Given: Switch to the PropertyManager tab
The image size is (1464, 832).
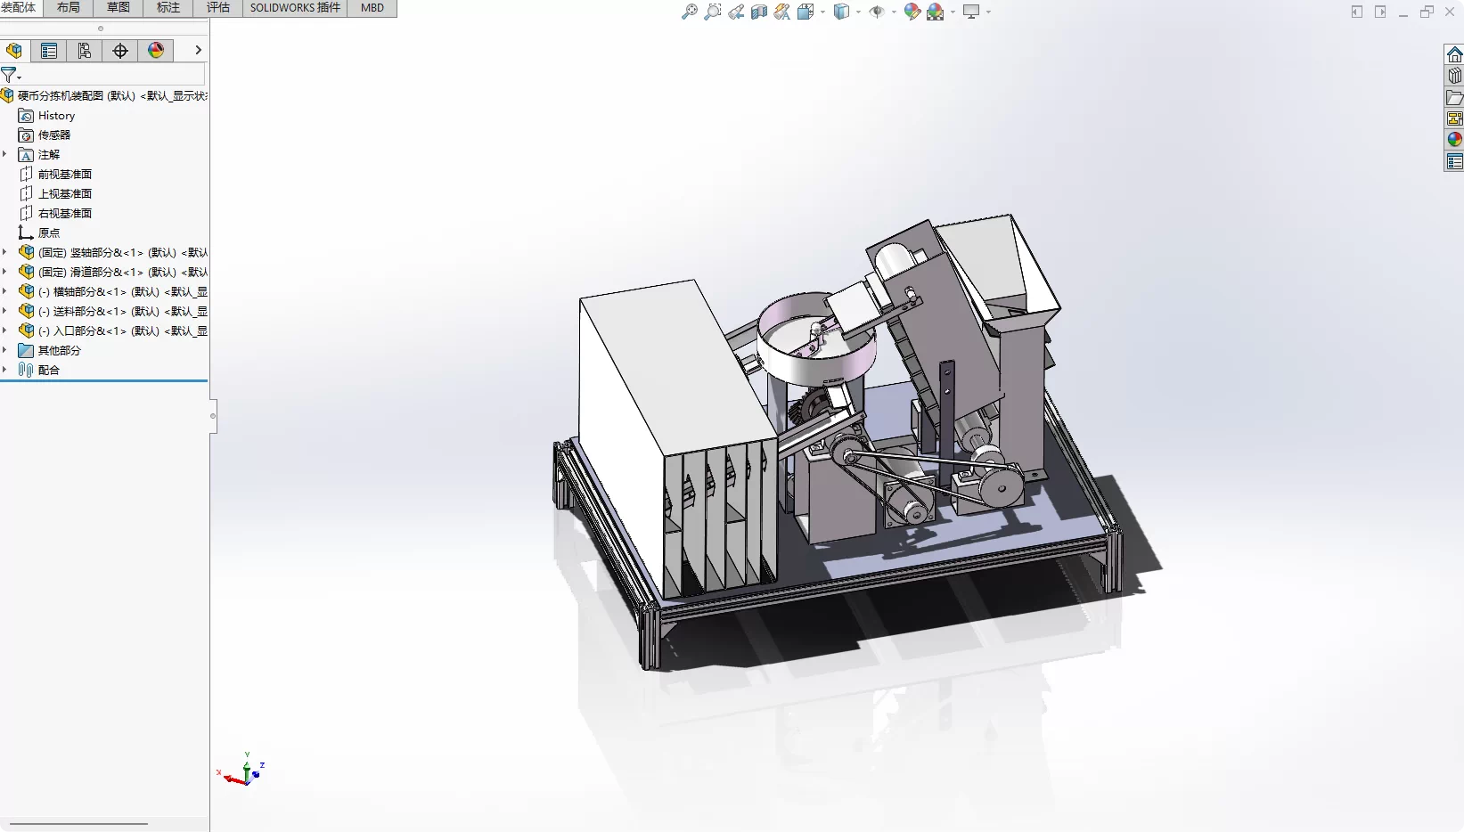Looking at the screenshot, I should tap(49, 51).
